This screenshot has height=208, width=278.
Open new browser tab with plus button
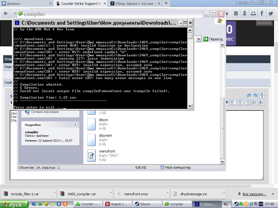pyautogui.click(x=166, y=3)
